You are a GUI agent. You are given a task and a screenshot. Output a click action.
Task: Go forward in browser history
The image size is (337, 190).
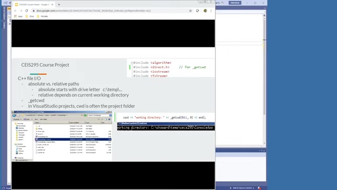pos(21,11)
